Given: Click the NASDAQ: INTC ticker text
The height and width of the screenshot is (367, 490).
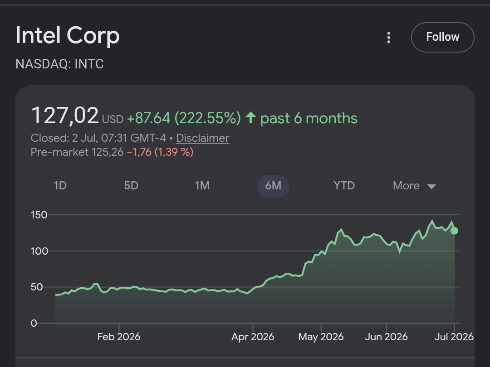Looking at the screenshot, I should pos(60,64).
